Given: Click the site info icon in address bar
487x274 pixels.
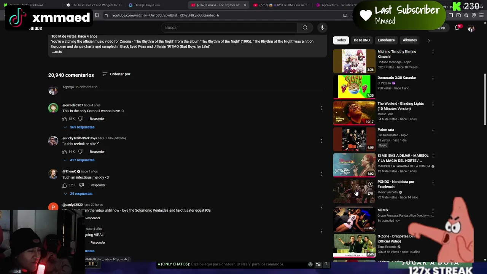Looking at the screenshot, I should (107, 15).
